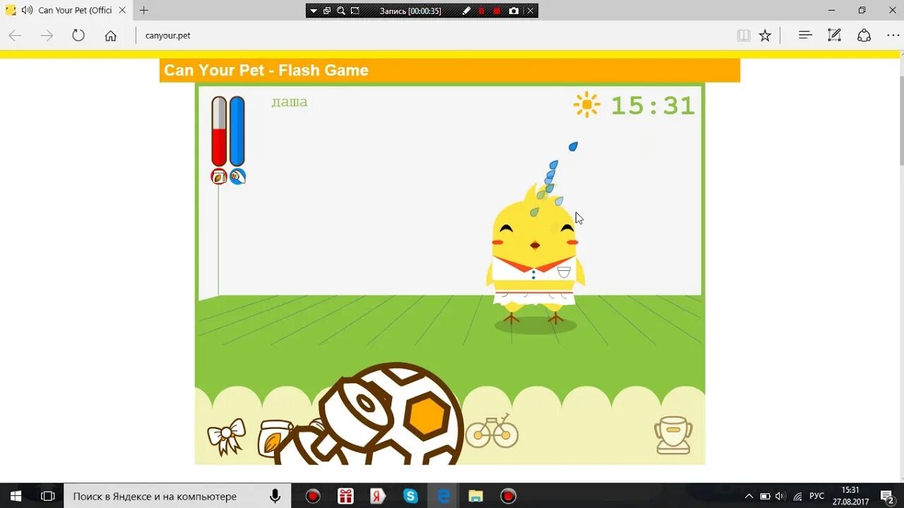Image resolution: width=904 pixels, height=508 pixels.
Task: Open Task View on the taskbar
Action: pos(48,496)
